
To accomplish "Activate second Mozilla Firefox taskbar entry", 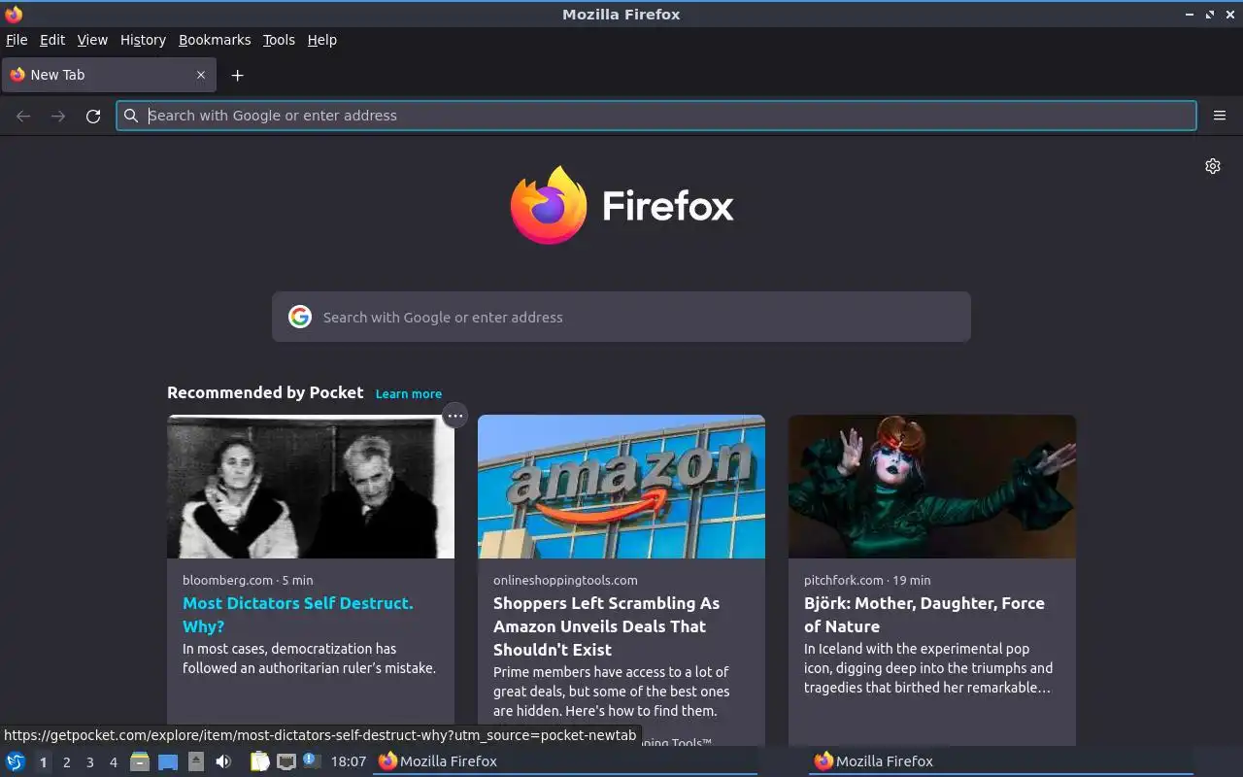I will pos(1000,761).
